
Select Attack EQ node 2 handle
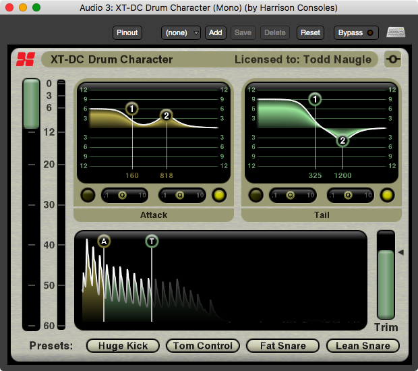[x=167, y=116]
